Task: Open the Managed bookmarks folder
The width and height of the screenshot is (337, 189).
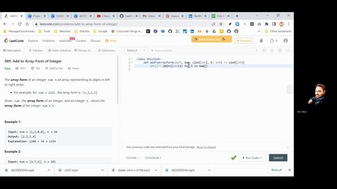Action: click(19, 31)
